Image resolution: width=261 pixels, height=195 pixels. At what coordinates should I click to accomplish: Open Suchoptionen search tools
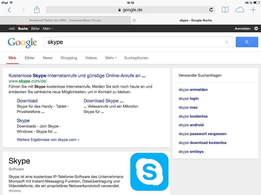(136, 58)
